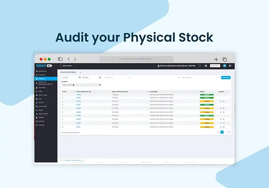269x188 pixels.
Task: Delete the stock verification in row 3
Action: pos(224,101)
